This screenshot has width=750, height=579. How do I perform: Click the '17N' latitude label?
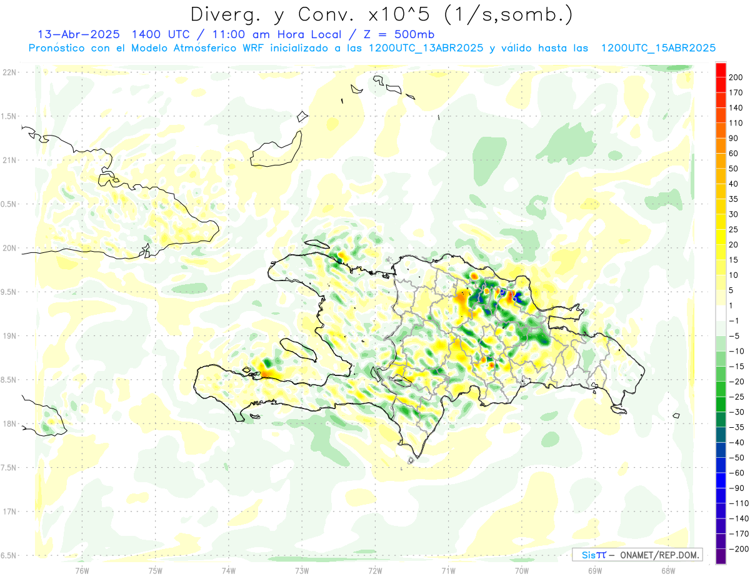[x=9, y=512]
